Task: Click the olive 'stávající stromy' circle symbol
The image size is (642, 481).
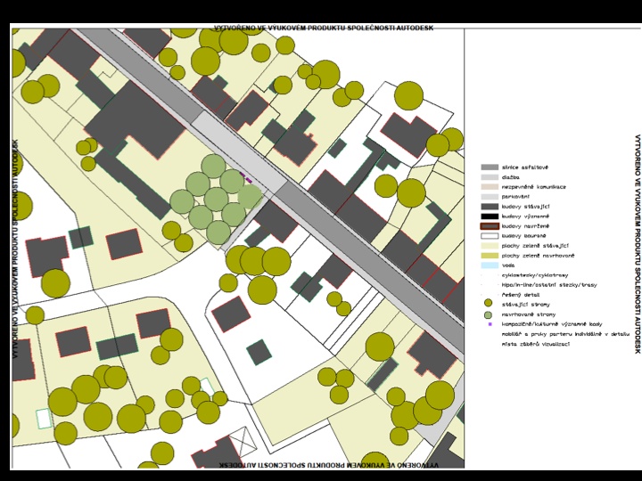Action: [488, 303]
